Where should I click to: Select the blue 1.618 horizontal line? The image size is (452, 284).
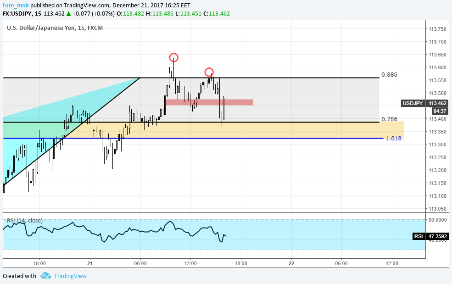[x=193, y=139]
